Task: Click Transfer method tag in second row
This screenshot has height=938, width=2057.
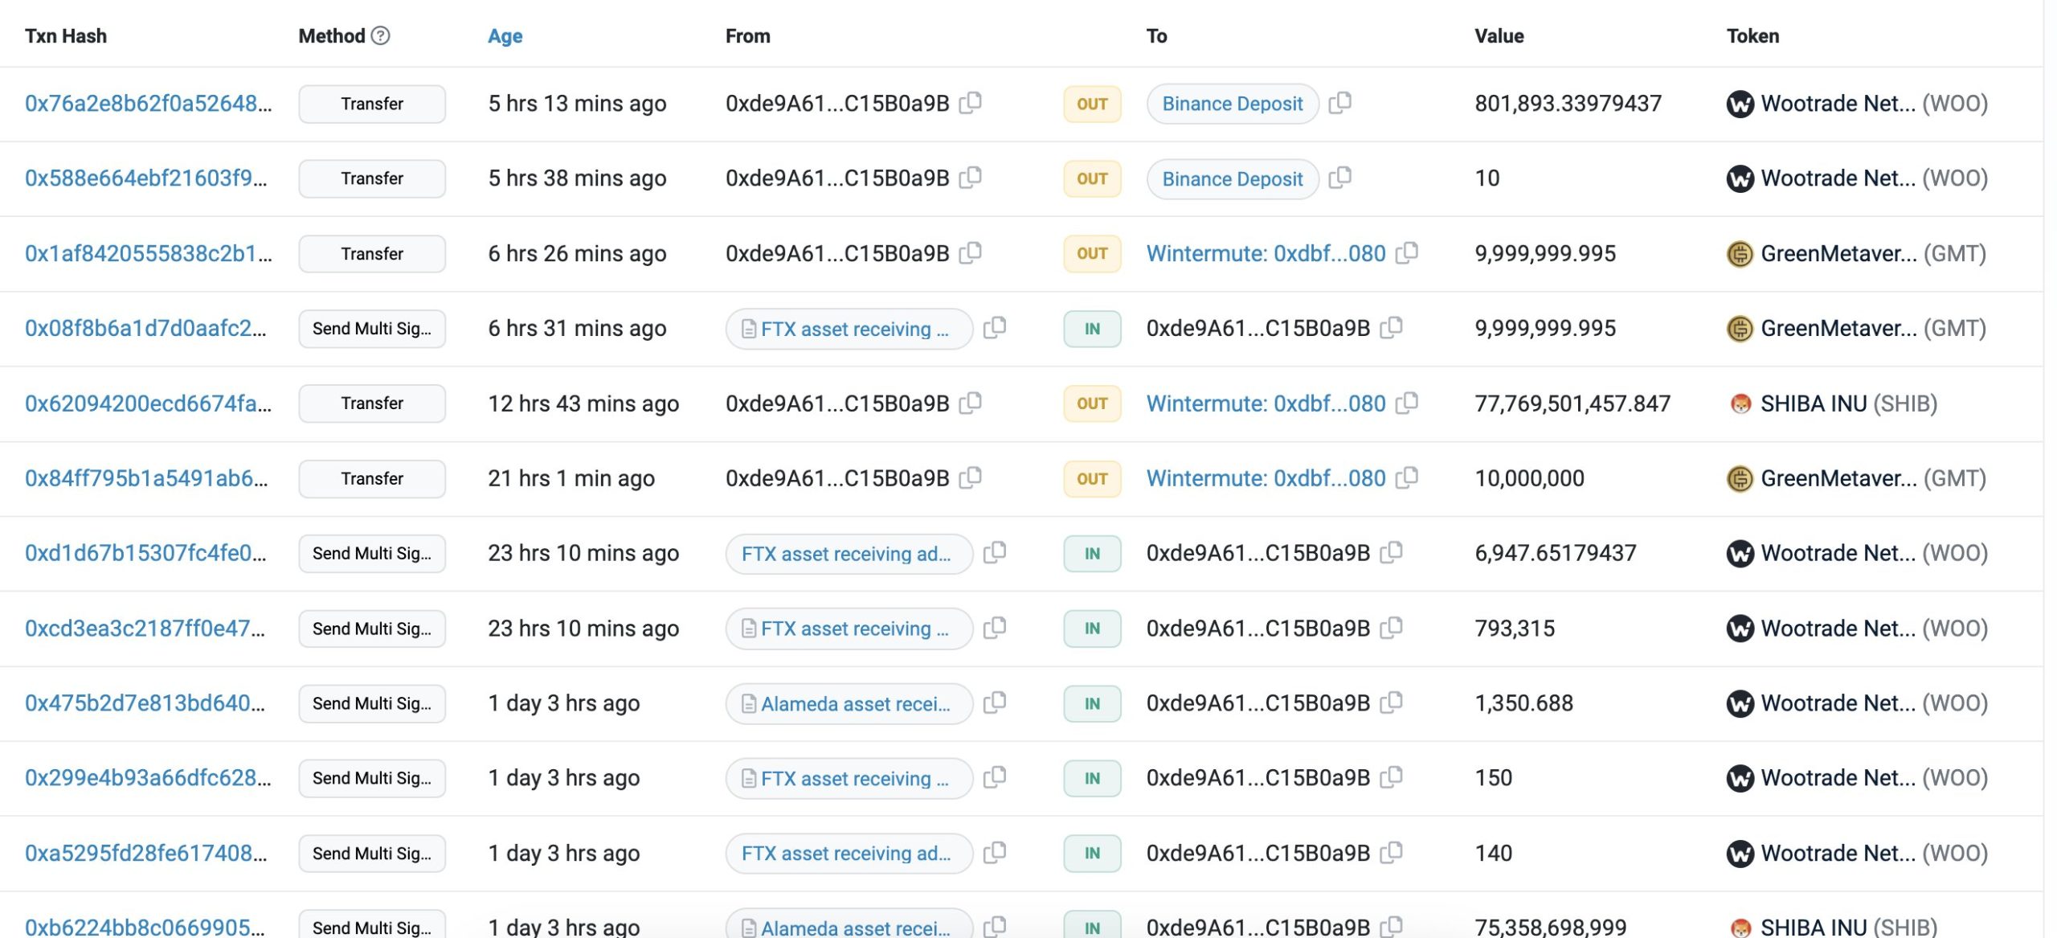Action: click(x=372, y=178)
